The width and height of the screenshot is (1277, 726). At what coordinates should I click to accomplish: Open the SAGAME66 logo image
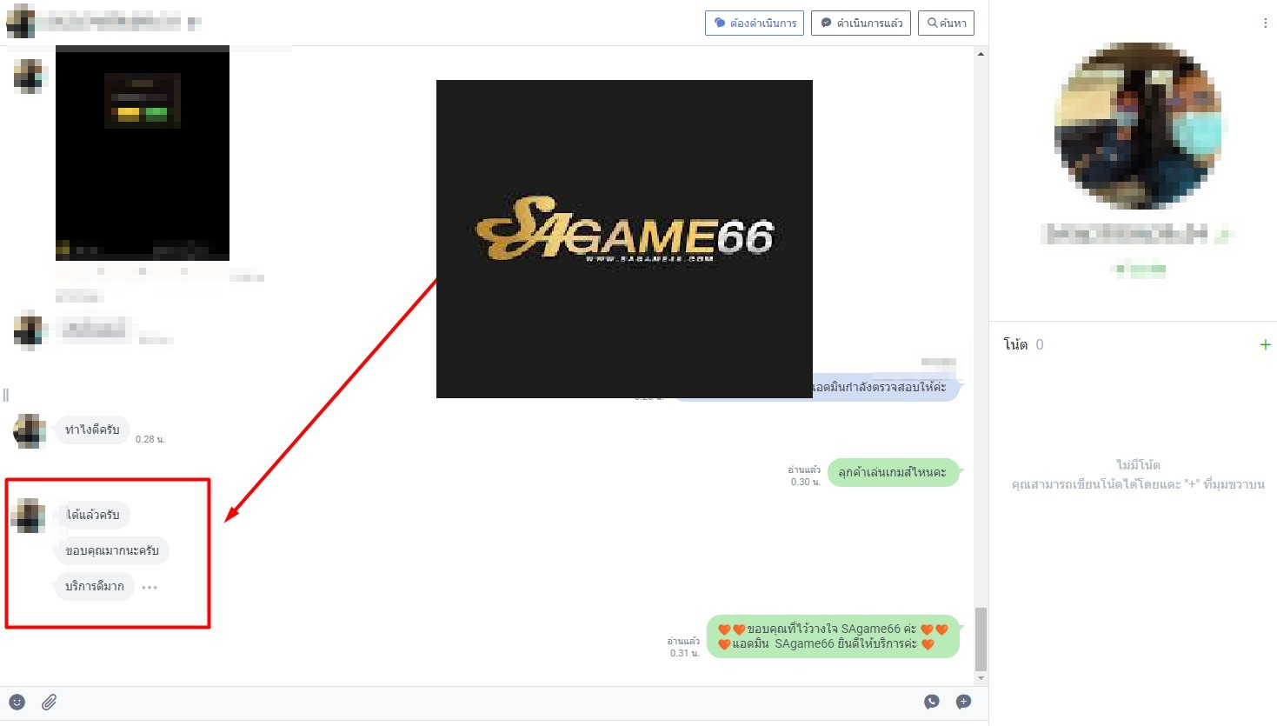pos(624,238)
